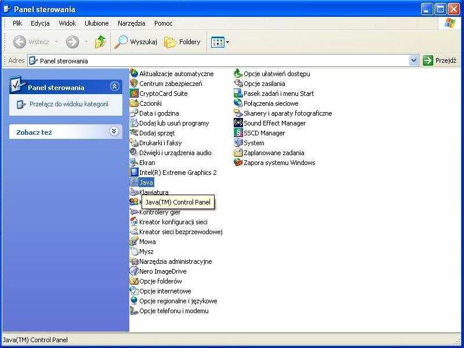Viewport: 464px width, 348px height.
Task: Close the Panel sterowania window
Action: [x=454, y=9]
